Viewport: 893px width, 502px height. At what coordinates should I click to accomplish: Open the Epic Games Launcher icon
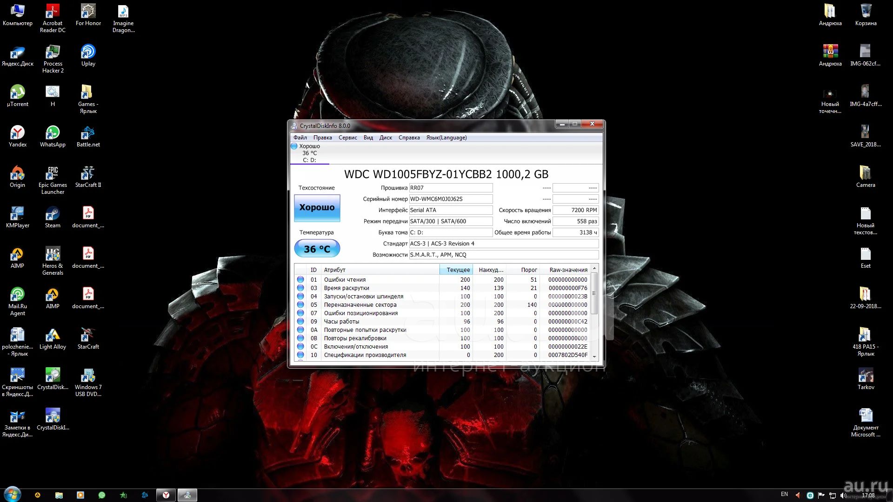53,174
